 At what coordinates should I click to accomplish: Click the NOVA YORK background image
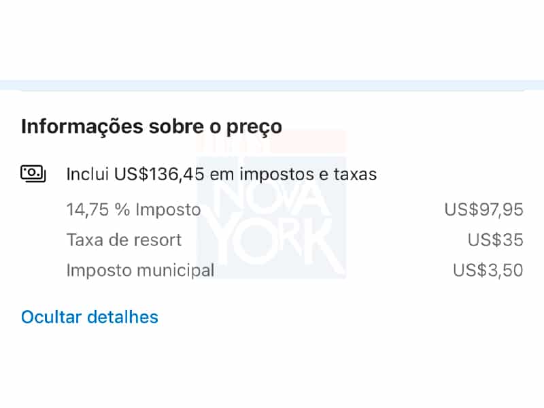click(272, 218)
